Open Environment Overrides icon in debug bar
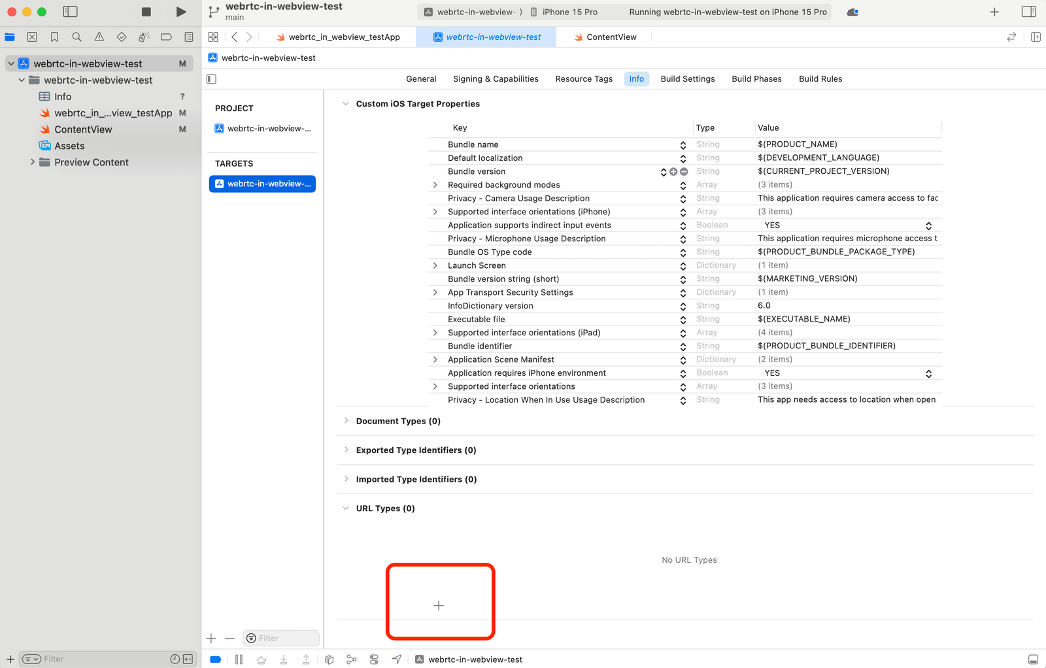This screenshot has height=668, width=1046. [x=374, y=660]
